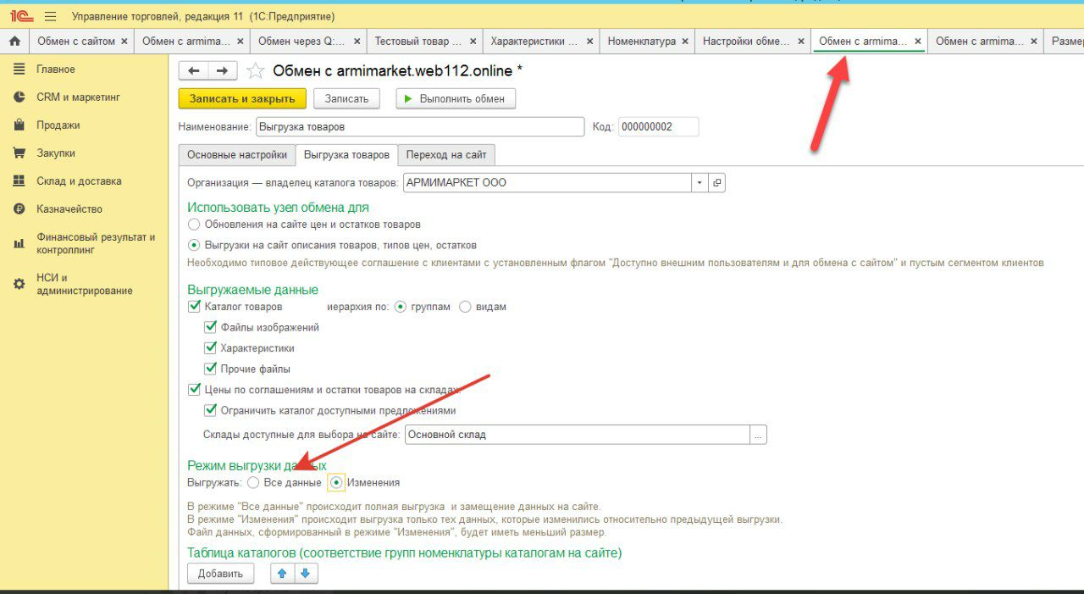Run Выполнить обмен
Screen dimensions: 1084x594
point(456,99)
